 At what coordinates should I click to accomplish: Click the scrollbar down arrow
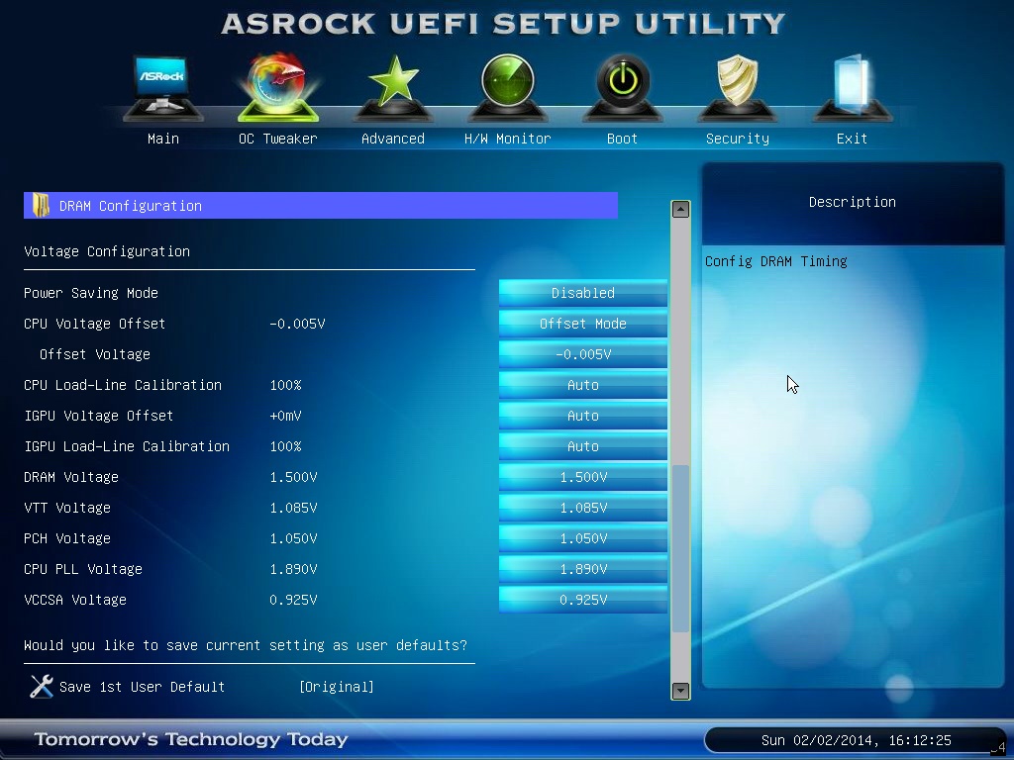[680, 690]
